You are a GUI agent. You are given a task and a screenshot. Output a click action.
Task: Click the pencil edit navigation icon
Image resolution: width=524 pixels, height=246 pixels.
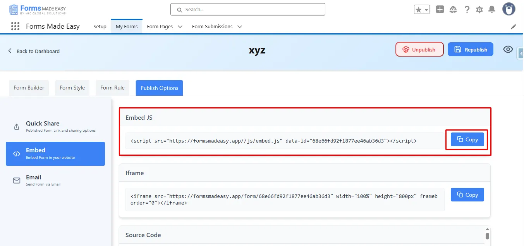(514, 27)
